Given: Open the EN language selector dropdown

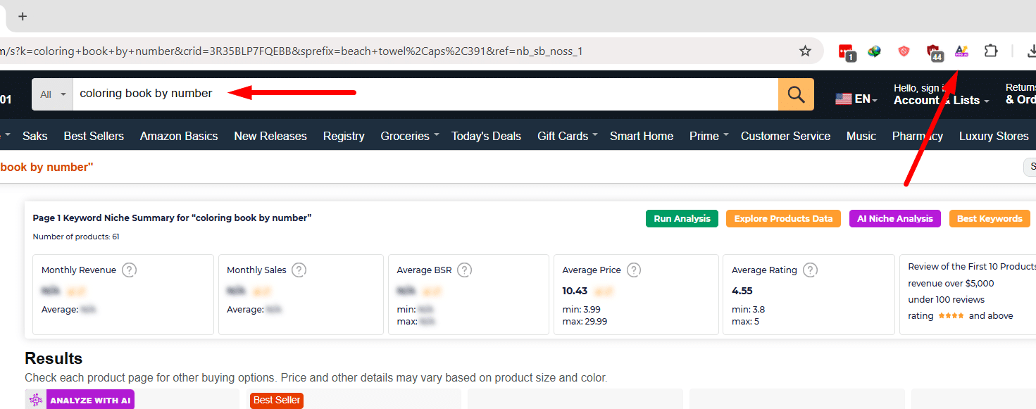Looking at the screenshot, I should pos(856,99).
